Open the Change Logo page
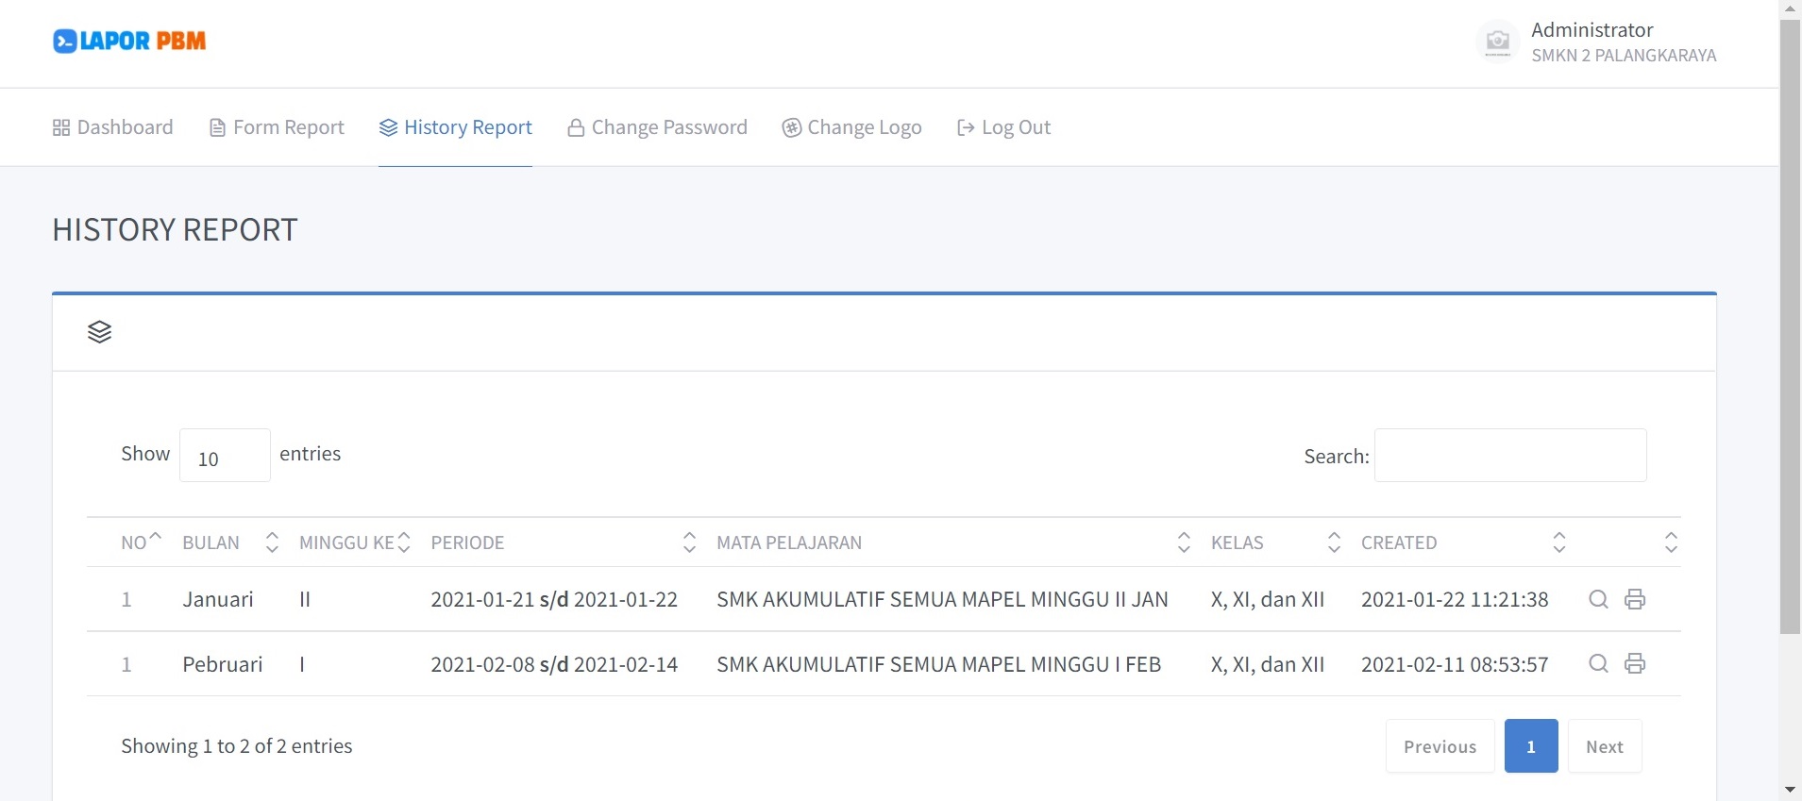 point(851,127)
